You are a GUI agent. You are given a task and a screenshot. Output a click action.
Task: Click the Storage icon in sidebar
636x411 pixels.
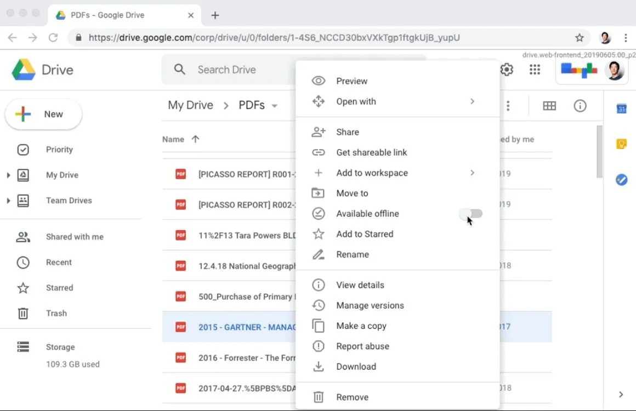click(x=23, y=347)
